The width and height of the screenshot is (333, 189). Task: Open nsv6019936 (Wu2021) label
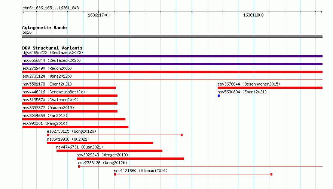[68, 139]
